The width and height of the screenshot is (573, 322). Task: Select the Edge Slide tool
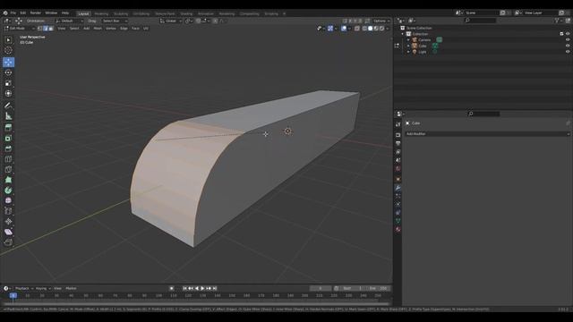[8, 211]
